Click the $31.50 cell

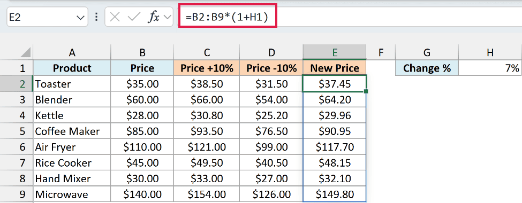coord(271,84)
